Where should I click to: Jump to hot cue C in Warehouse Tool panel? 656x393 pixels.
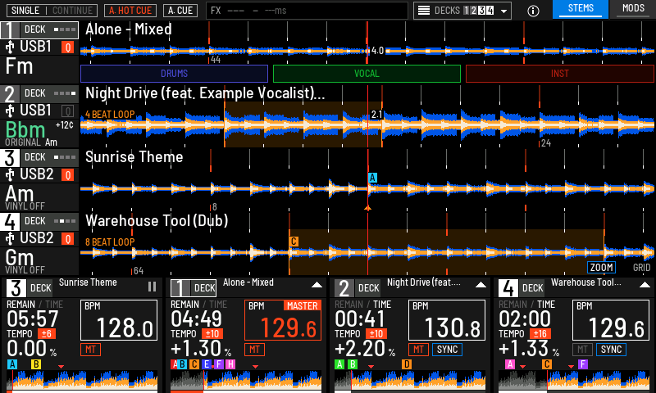point(546,364)
